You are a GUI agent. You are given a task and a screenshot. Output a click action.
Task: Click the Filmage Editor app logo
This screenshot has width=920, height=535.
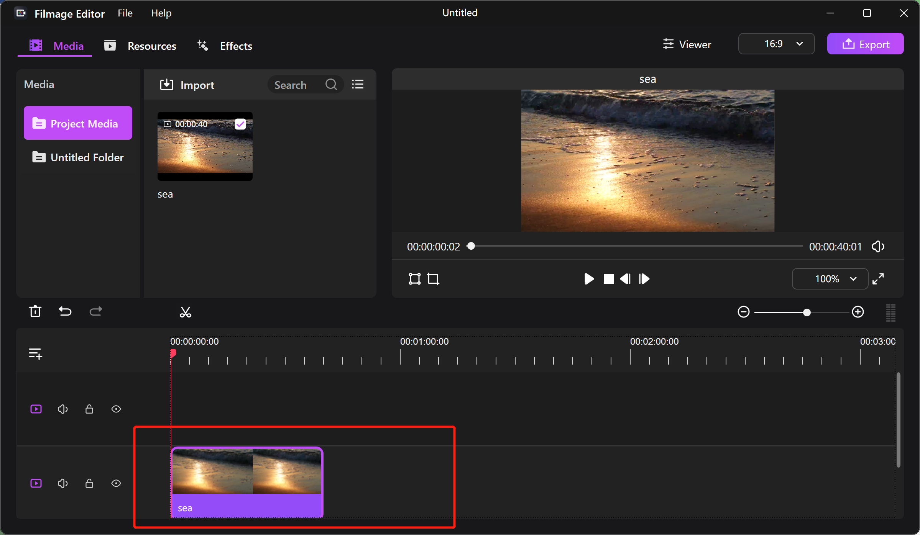click(x=21, y=13)
